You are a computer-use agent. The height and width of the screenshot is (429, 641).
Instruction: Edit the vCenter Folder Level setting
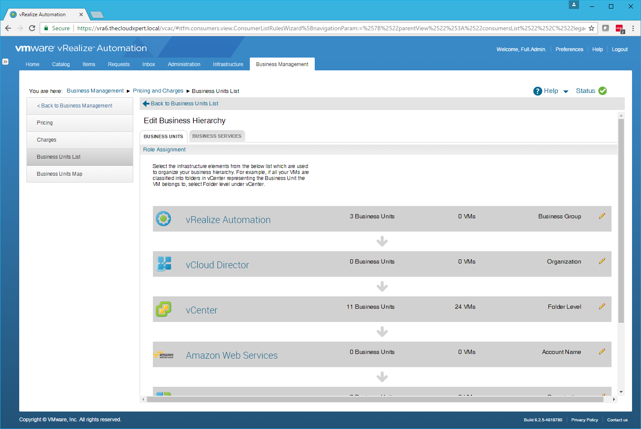click(x=602, y=307)
